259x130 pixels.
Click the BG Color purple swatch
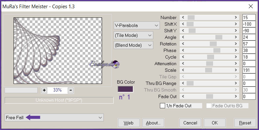coord(125,89)
